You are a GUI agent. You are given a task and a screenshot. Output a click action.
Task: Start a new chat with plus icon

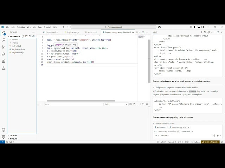click(x=201, y=32)
